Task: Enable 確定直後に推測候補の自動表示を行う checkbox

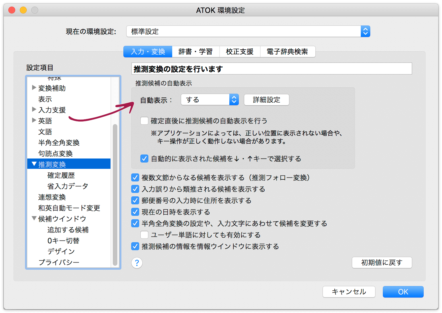Action: (x=144, y=121)
